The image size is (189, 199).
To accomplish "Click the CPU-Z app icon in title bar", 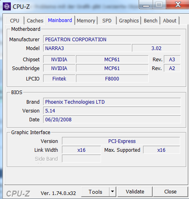I will [x=7, y=6].
